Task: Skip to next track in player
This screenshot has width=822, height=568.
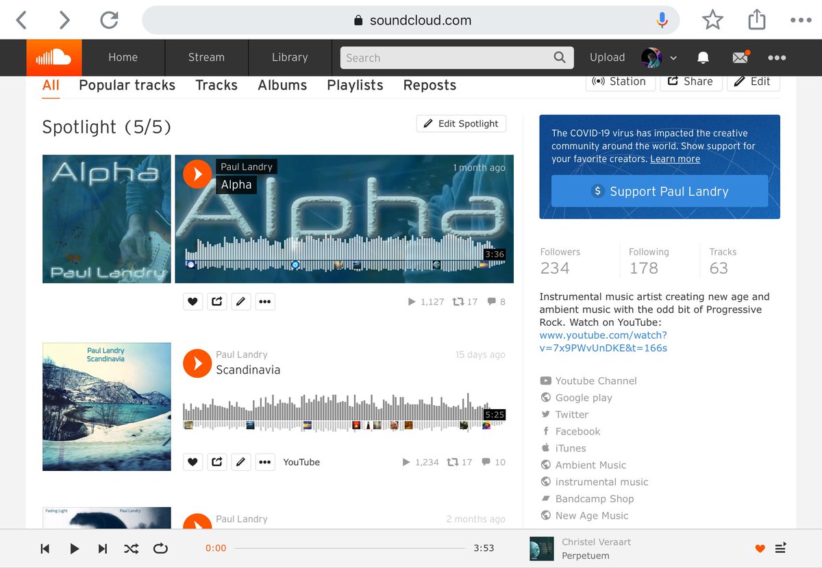Action: coord(103,548)
